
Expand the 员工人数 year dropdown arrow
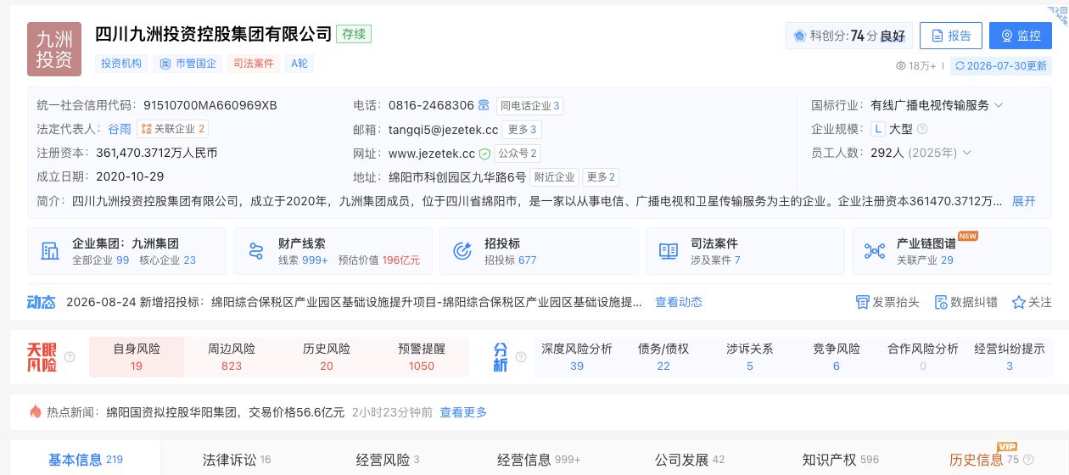coord(966,153)
